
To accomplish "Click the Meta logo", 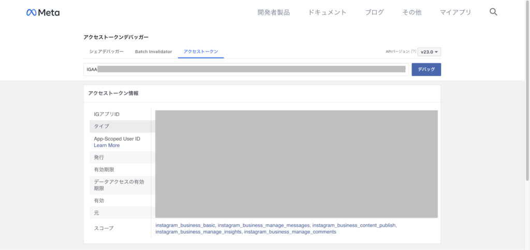I will click(x=43, y=12).
